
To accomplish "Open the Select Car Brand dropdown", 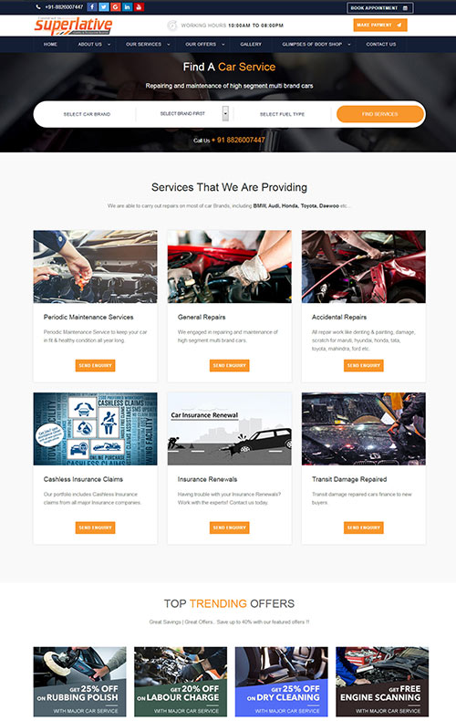I will (87, 114).
